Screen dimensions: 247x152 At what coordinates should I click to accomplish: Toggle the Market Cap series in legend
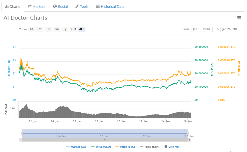coord(76,147)
